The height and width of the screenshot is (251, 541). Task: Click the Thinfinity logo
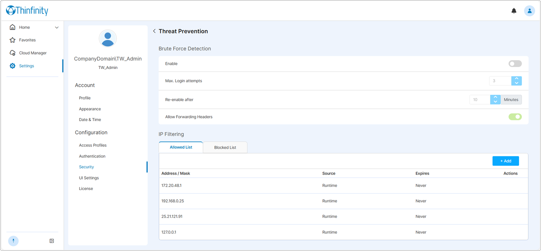[27, 10]
